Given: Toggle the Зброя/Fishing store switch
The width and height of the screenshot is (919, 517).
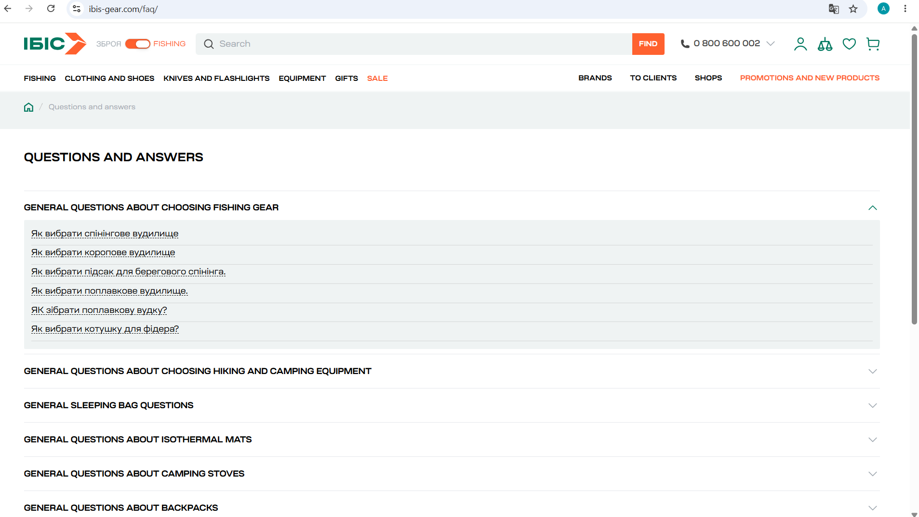Looking at the screenshot, I should [x=138, y=44].
